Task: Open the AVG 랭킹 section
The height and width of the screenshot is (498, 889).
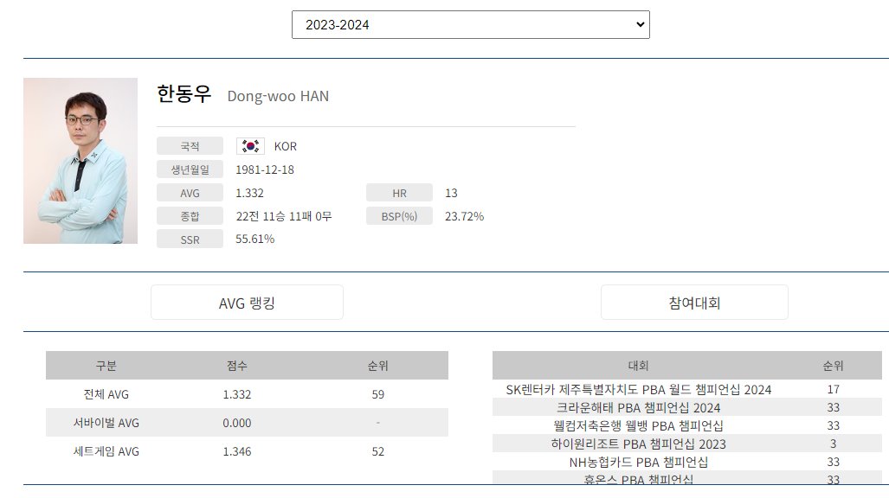Action: coord(247,302)
